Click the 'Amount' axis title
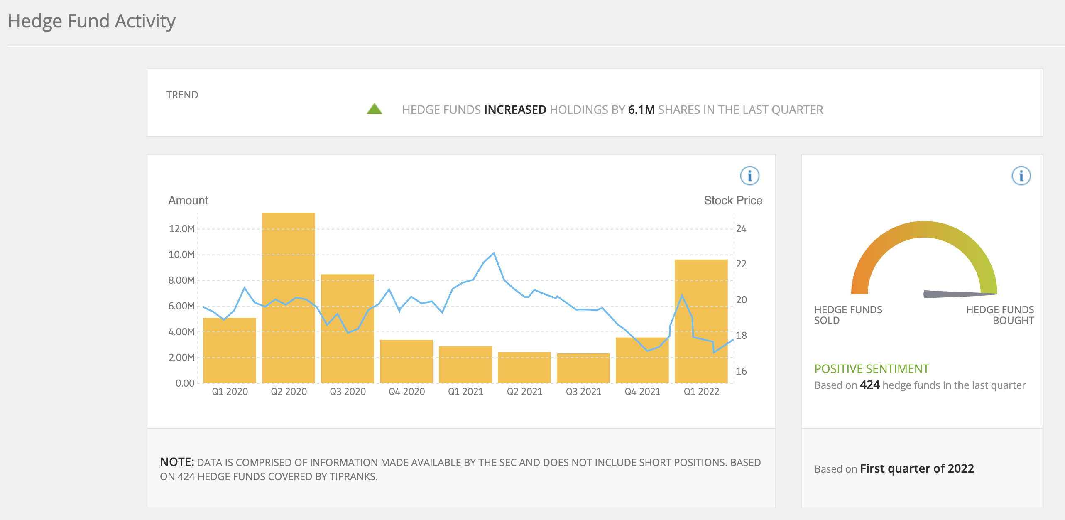The width and height of the screenshot is (1065, 520). [188, 201]
